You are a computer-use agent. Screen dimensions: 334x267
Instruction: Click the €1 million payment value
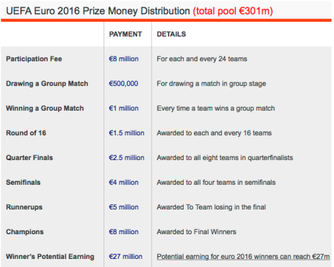coord(124,108)
